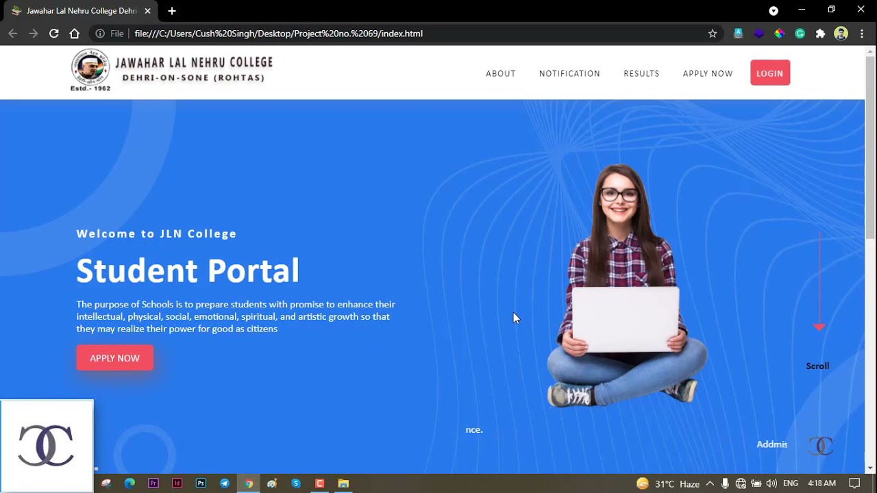Click the browser forward arrow

33,34
